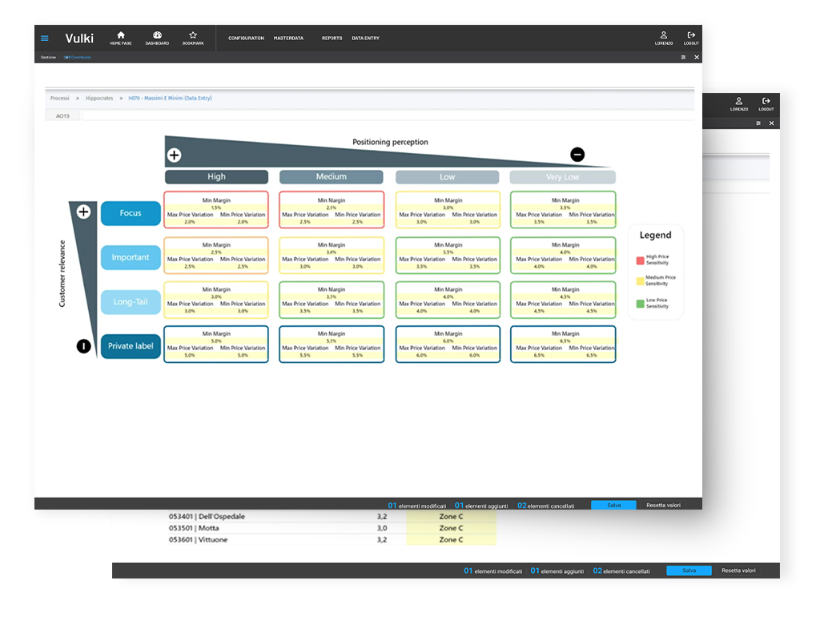Click the plus icon on Customer relevance
The height and width of the screenshot is (625, 820).
pos(83,212)
